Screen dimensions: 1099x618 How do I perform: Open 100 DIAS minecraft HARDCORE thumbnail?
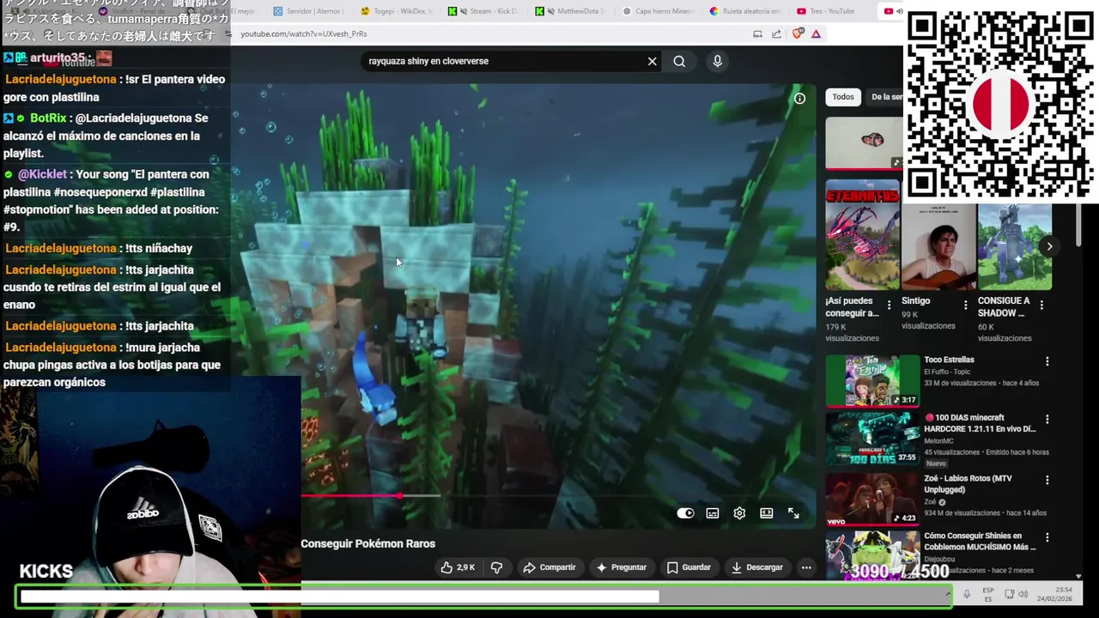click(x=872, y=439)
